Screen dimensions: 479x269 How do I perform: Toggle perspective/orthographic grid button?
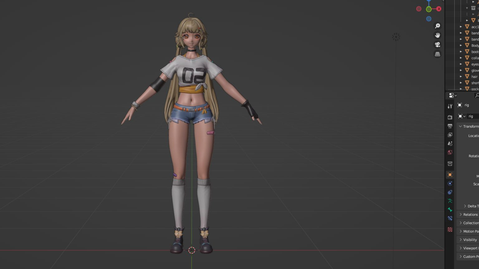438,54
